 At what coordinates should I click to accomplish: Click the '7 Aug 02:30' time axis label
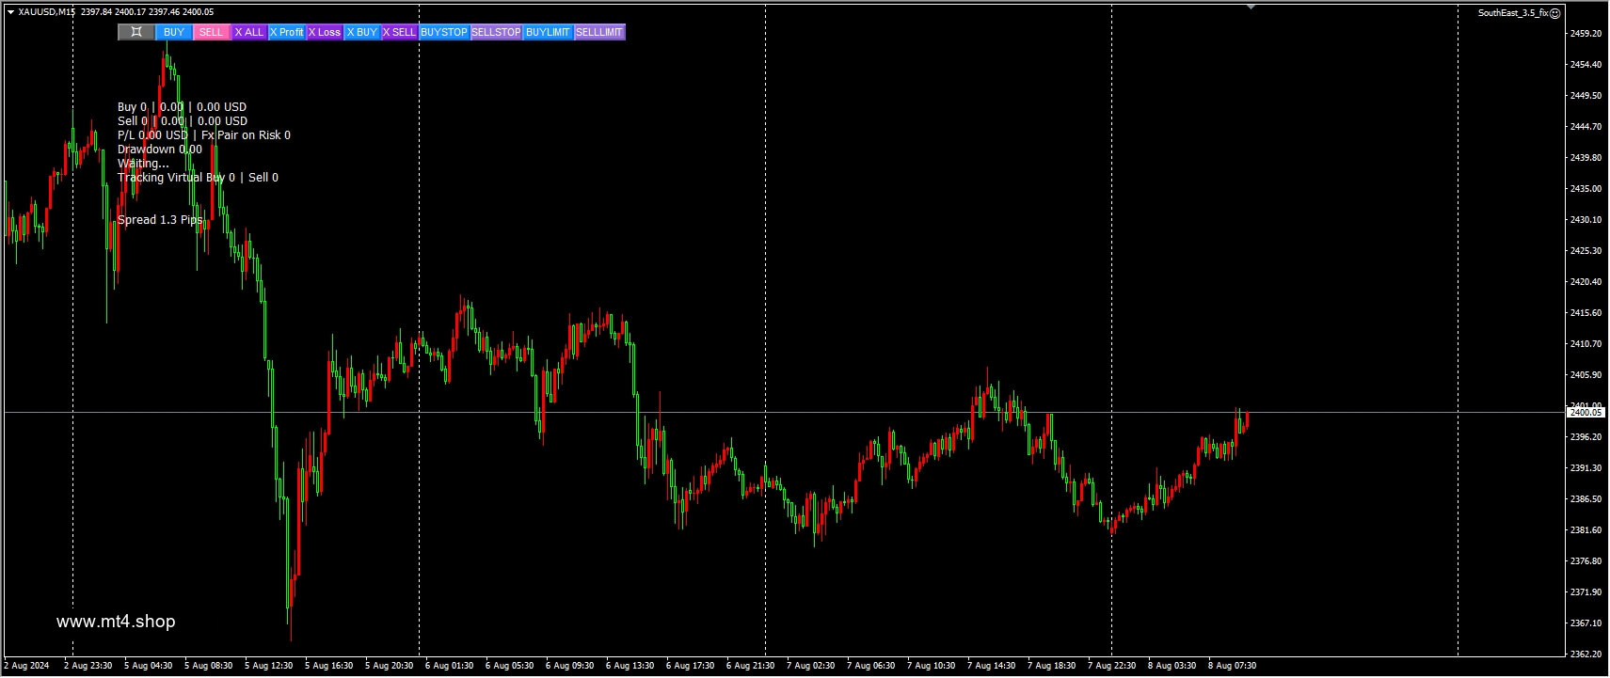click(811, 666)
